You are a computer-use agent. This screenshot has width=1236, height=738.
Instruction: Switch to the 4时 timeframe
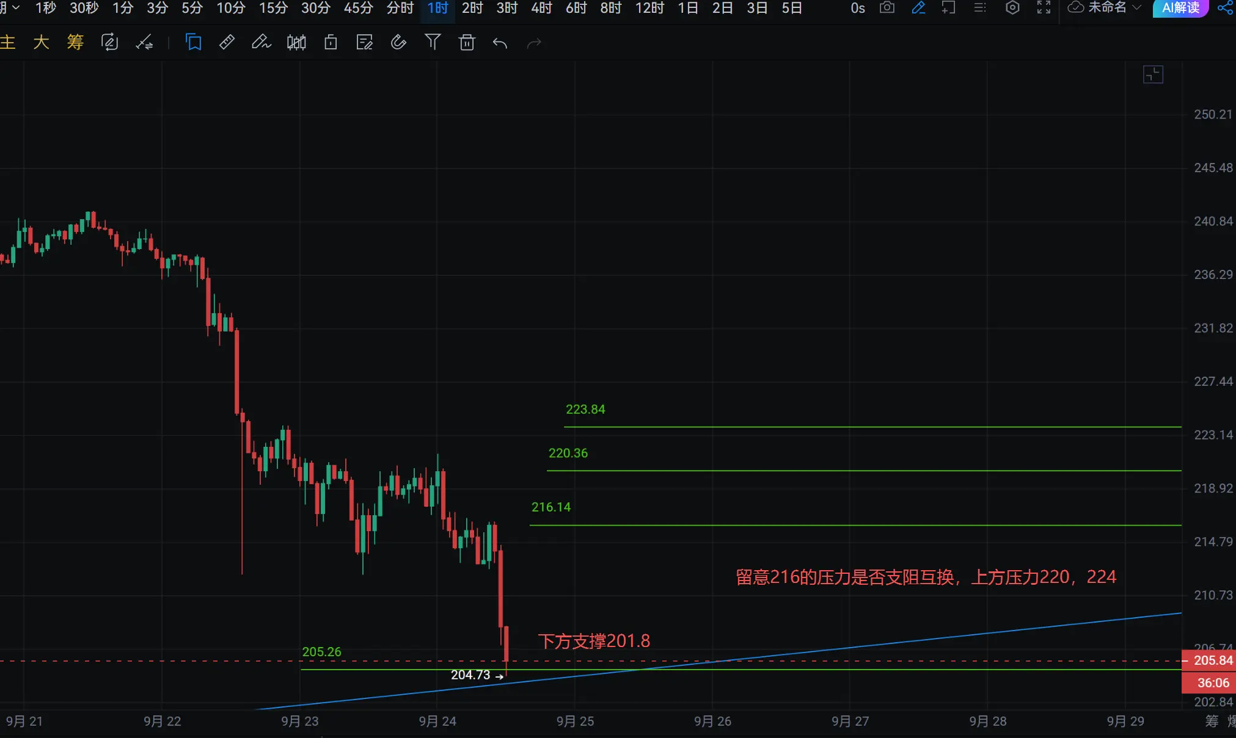[x=541, y=8]
